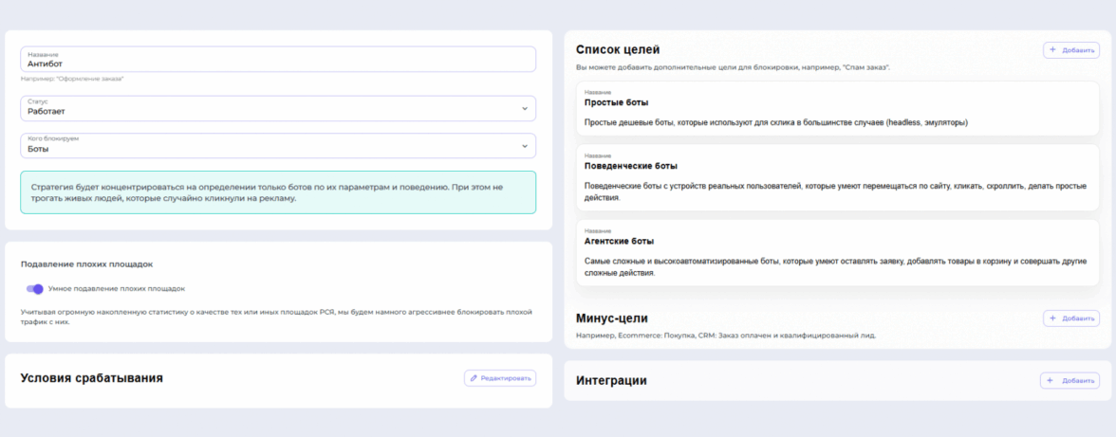The image size is (1116, 437).
Task: Click the plus icon in Интеграции section
Action: point(1051,380)
